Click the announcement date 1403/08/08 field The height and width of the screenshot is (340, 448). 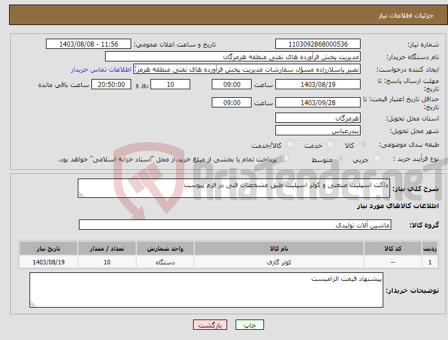(x=89, y=44)
